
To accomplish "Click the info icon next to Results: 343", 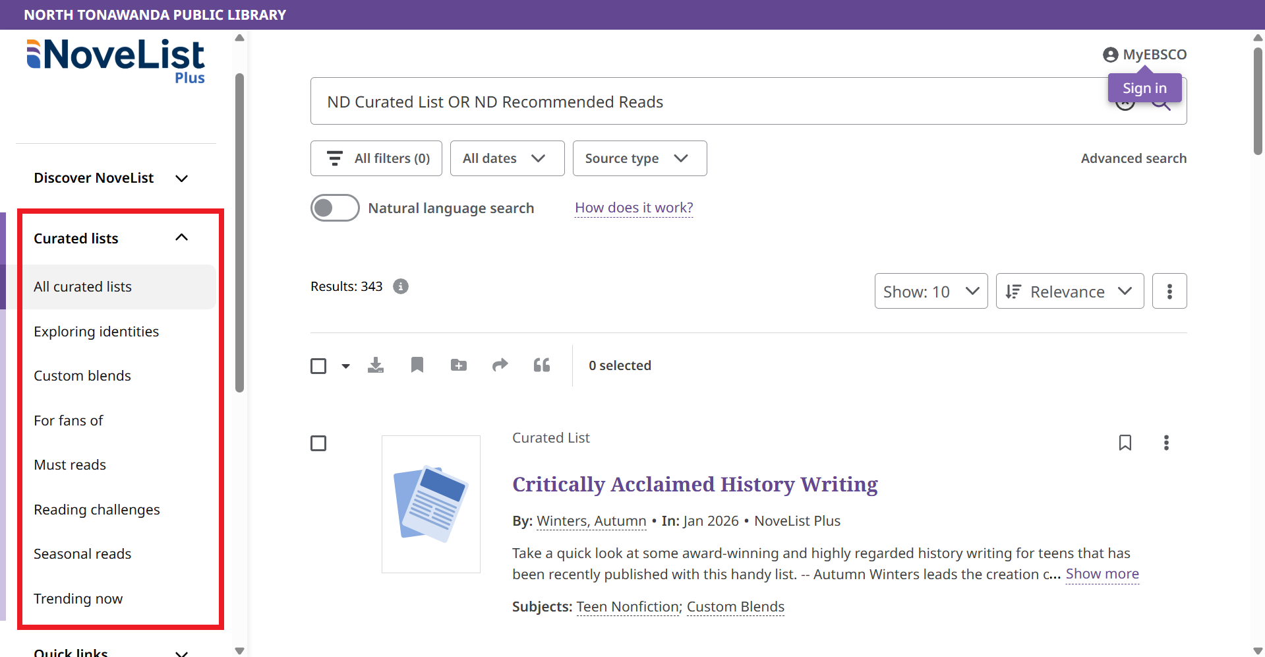I will pyautogui.click(x=401, y=286).
